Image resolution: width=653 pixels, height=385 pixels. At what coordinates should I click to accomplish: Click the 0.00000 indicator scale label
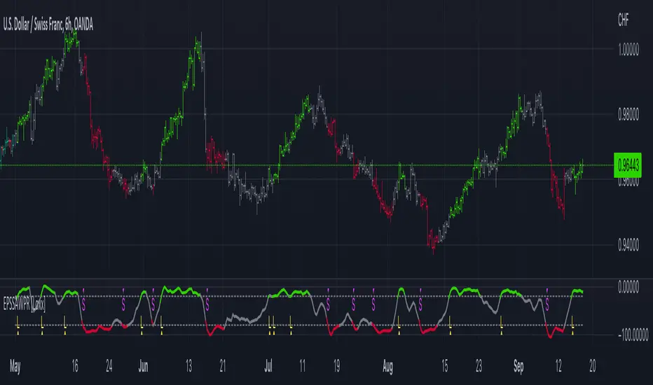[x=628, y=287]
